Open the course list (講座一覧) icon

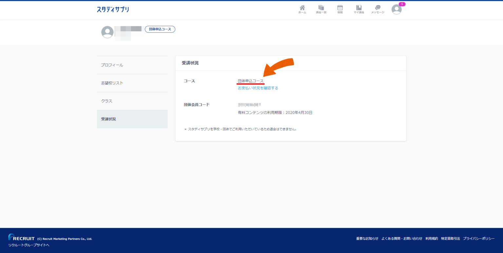321,9
